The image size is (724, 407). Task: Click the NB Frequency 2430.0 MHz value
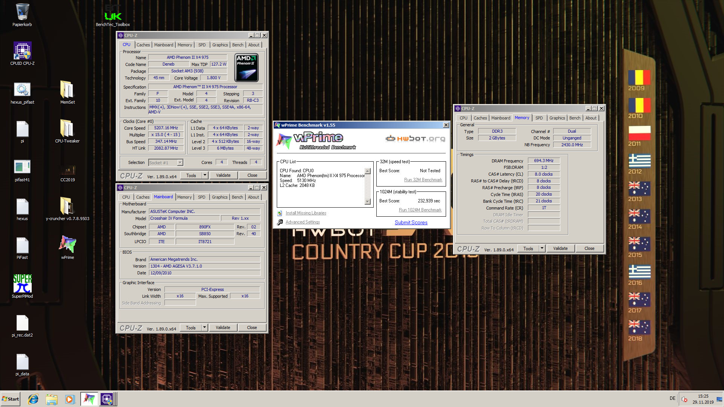pos(572,145)
